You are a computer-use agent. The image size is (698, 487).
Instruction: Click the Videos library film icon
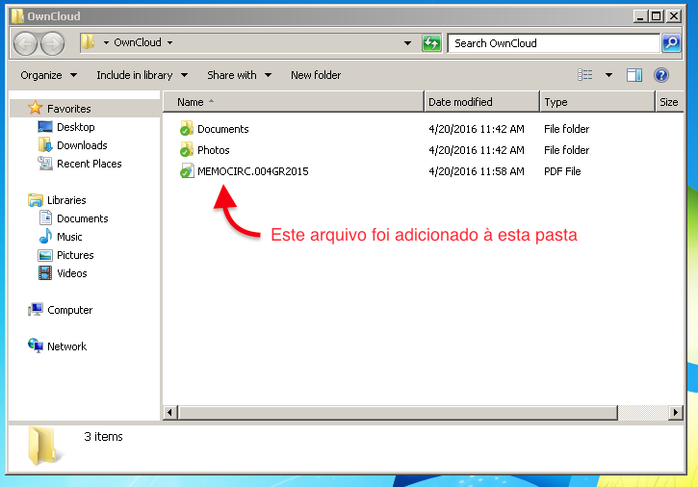coord(45,273)
